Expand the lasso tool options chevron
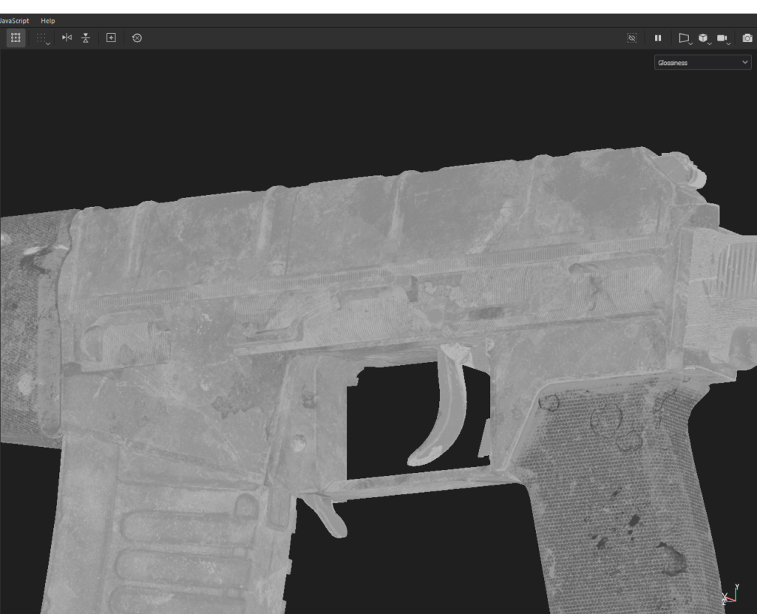 tap(49, 43)
